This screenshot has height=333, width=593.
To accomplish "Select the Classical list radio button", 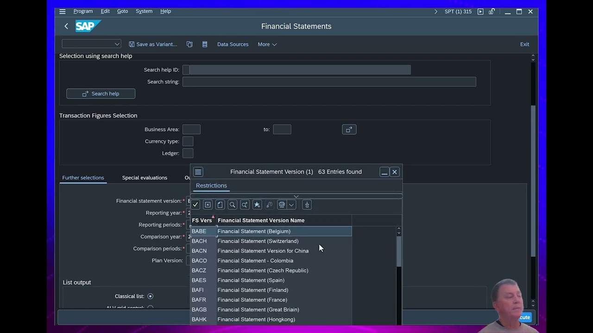I will [150, 296].
